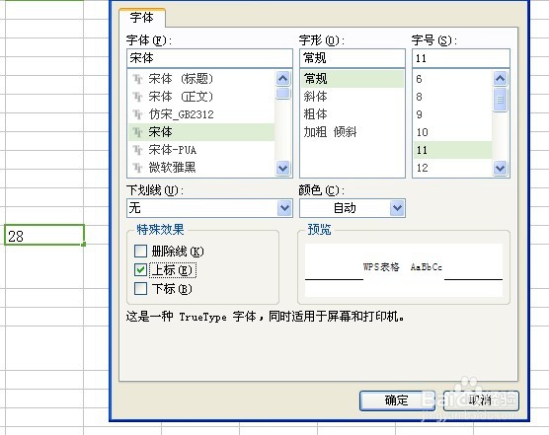
Task: Click 取消 to cancel dialog
Action: pos(481,400)
